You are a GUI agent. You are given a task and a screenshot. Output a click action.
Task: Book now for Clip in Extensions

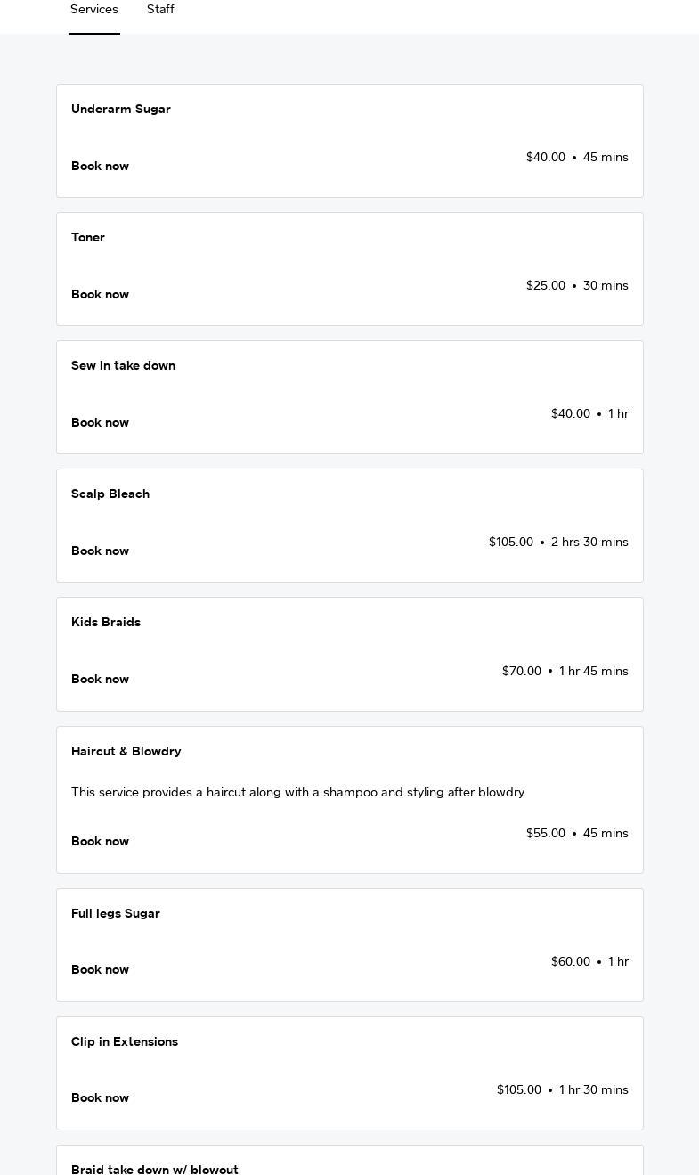[100, 1098]
